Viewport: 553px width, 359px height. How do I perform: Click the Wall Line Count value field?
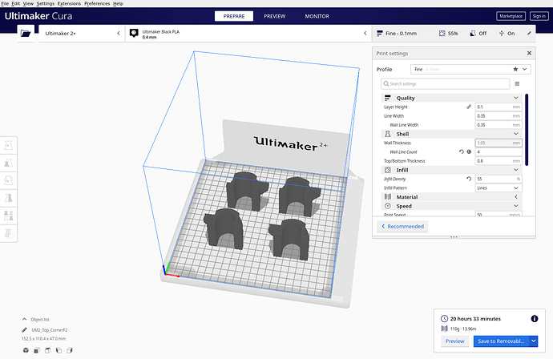[498, 152]
